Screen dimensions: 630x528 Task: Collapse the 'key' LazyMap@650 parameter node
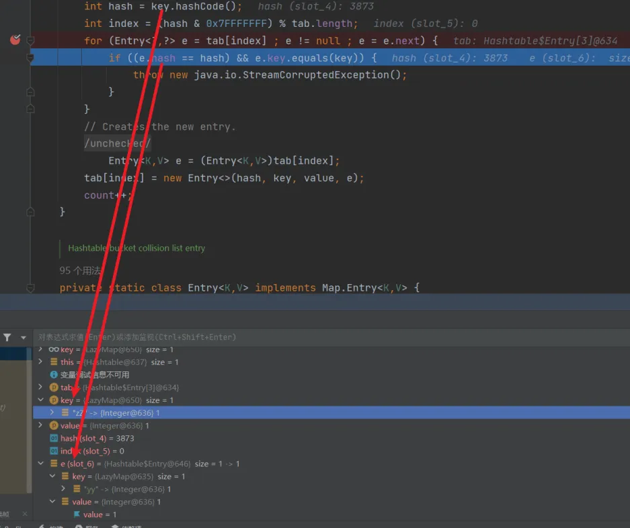coord(41,400)
